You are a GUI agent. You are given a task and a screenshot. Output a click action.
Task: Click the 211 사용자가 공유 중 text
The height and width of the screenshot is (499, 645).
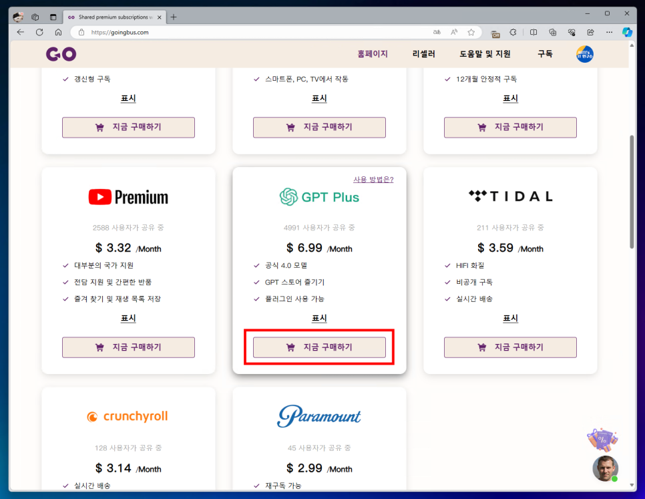(510, 228)
